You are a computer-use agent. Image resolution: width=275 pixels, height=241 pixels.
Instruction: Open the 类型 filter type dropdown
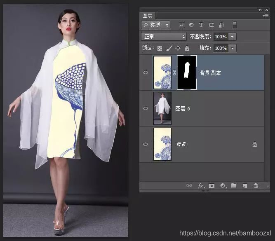[x=156, y=25]
